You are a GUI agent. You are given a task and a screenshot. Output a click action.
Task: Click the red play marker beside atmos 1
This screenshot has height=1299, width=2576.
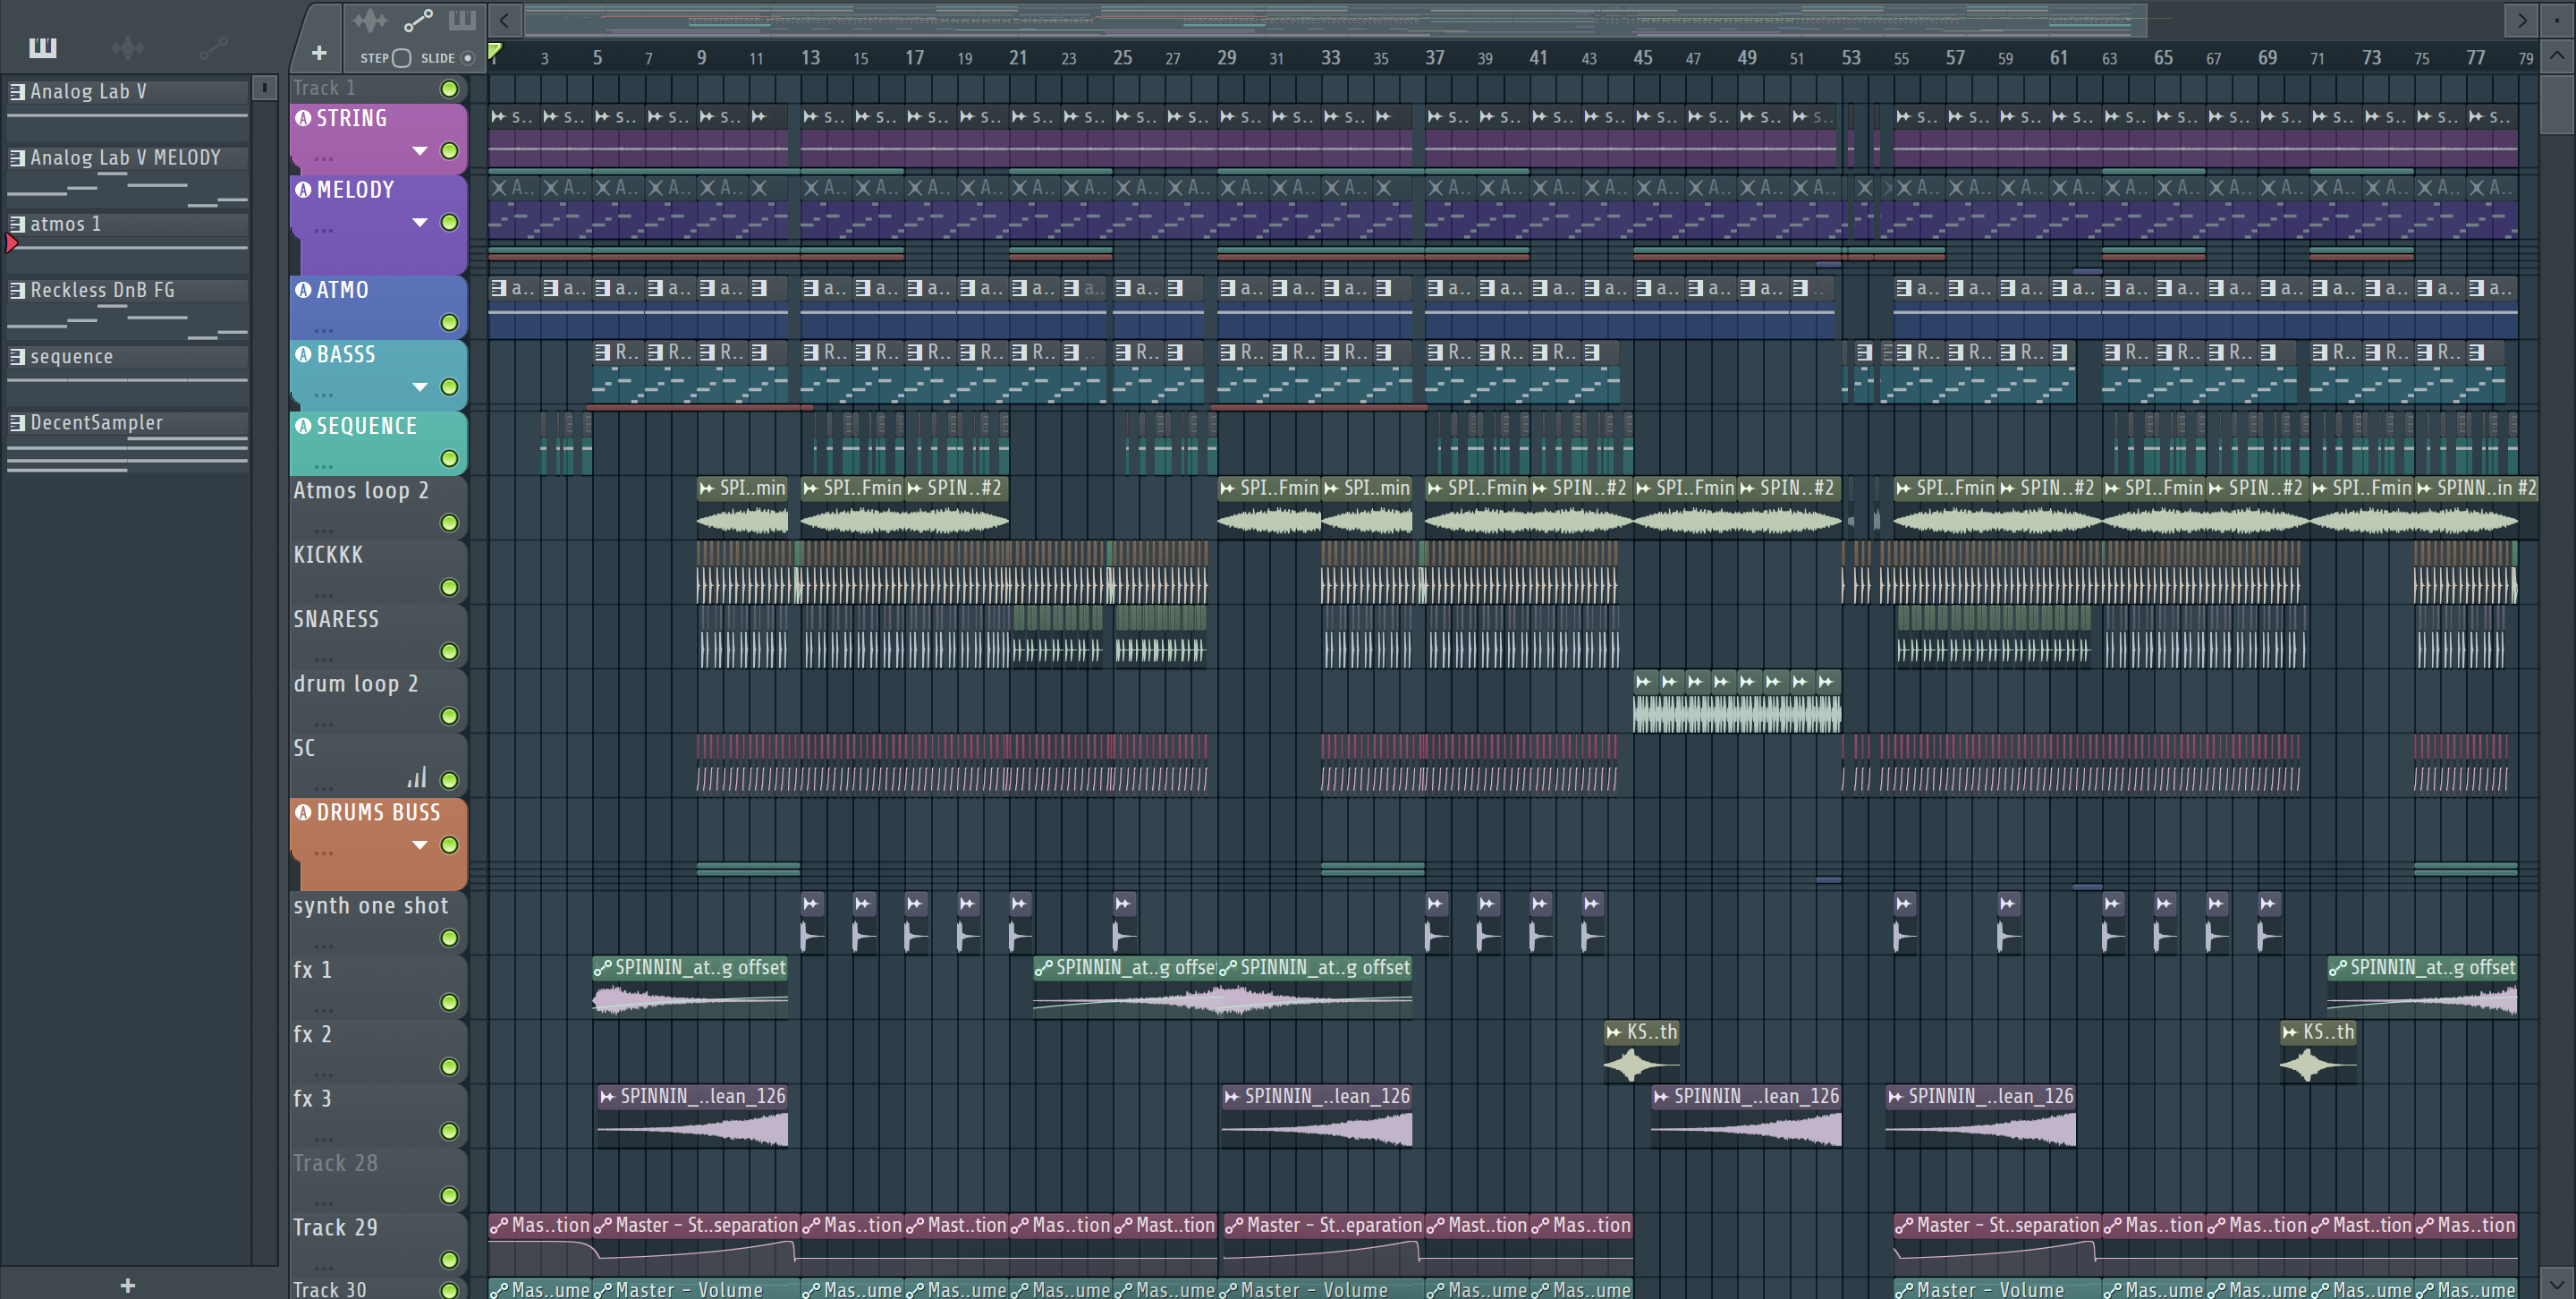[x=11, y=243]
